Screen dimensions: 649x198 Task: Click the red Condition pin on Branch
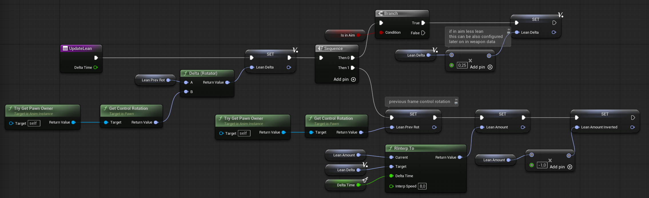pos(381,33)
